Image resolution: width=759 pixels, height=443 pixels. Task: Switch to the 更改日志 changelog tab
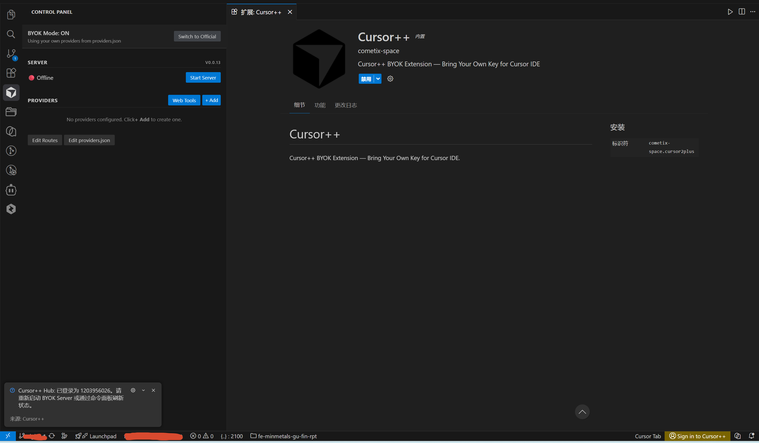(x=346, y=105)
